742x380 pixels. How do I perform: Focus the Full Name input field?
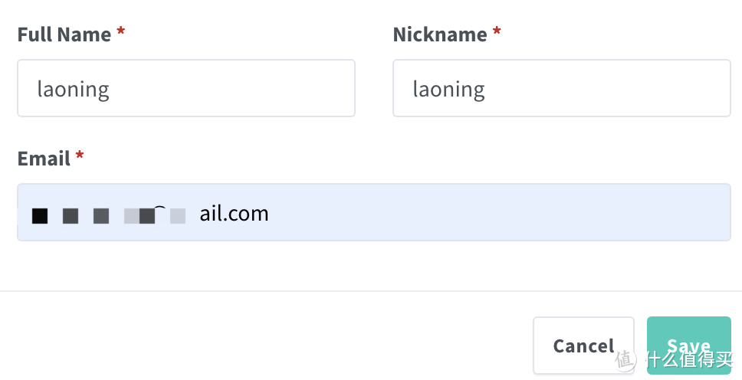[x=186, y=88]
